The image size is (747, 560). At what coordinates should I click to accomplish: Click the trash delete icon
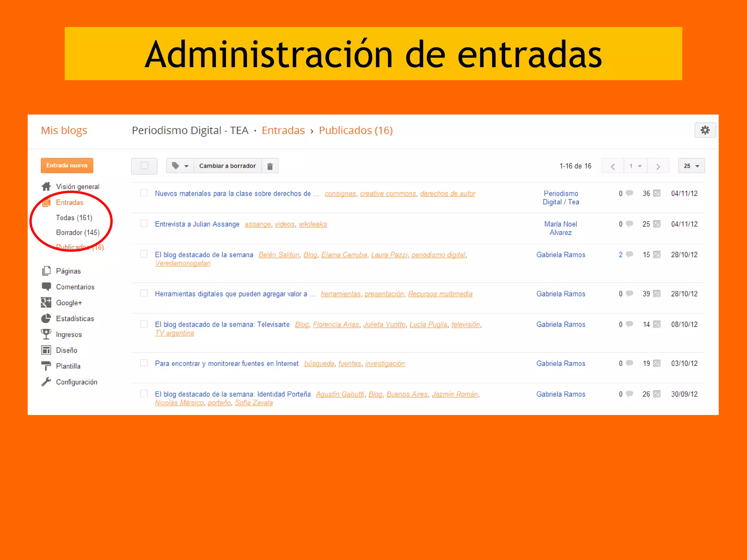pyautogui.click(x=270, y=166)
